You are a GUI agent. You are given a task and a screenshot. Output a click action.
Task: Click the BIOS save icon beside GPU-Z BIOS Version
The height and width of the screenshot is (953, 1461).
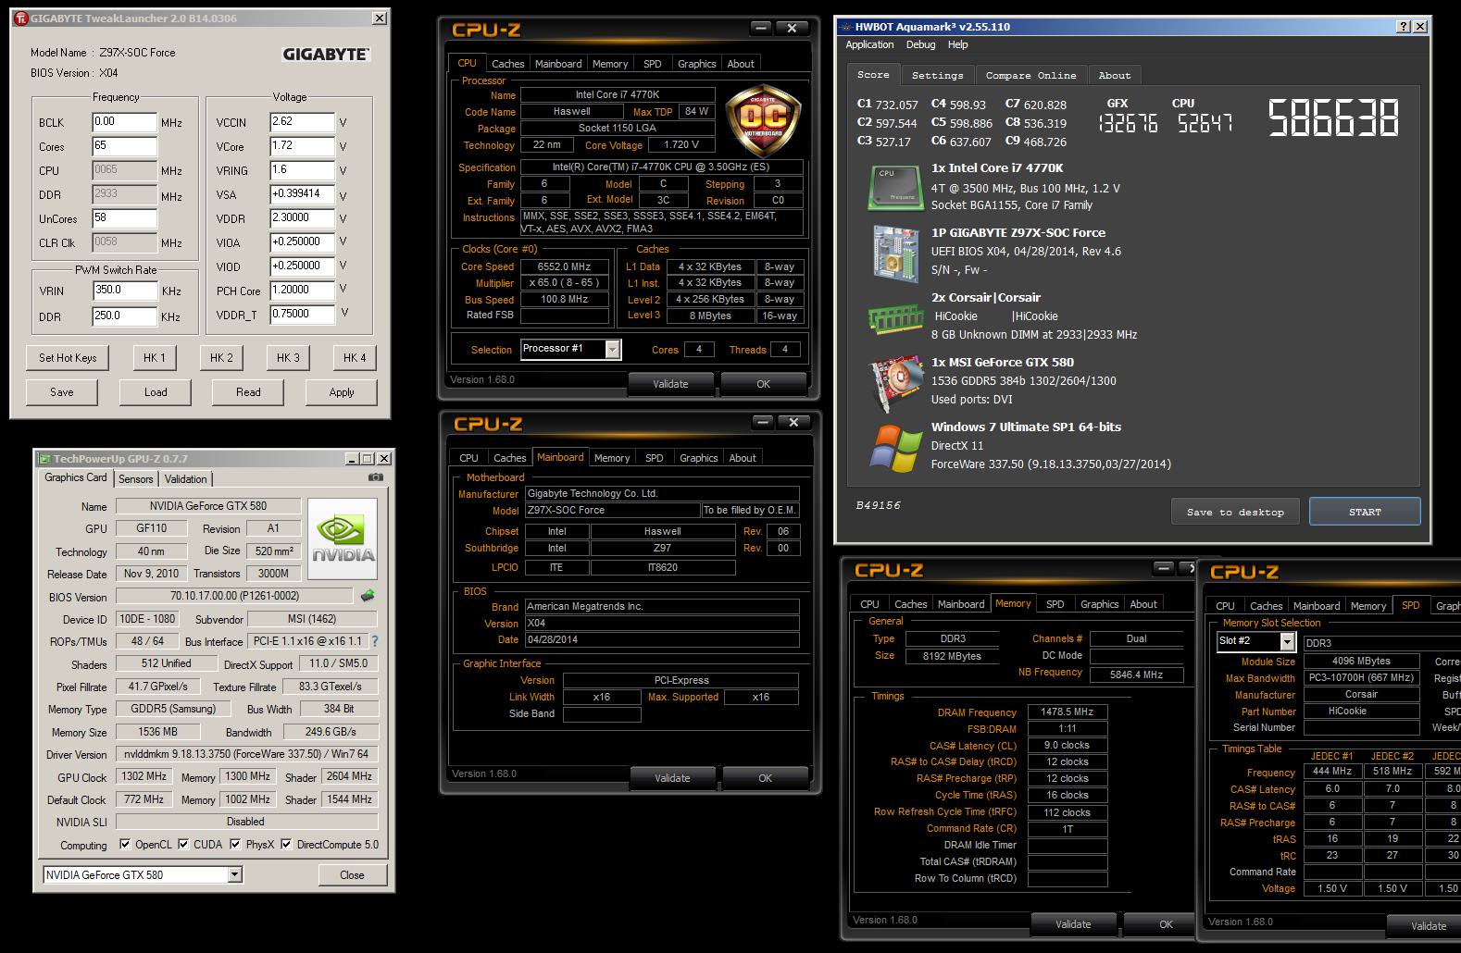[x=368, y=596]
